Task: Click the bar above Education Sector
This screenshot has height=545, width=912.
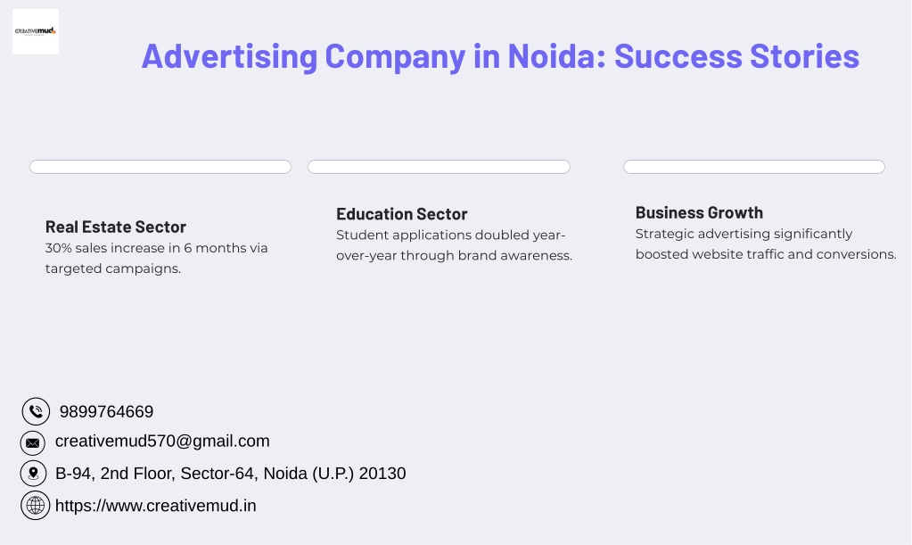Action: pos(440,167)
